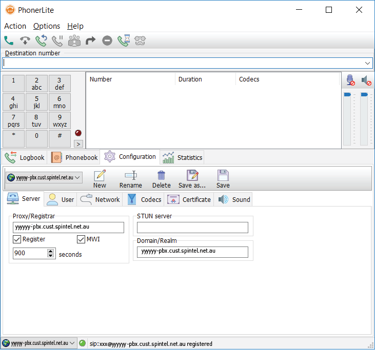Open the Options menu
The height and width of the screenshot is (350, 375).
tap(47, 26)
